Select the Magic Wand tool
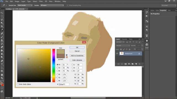 coord(2,23)
